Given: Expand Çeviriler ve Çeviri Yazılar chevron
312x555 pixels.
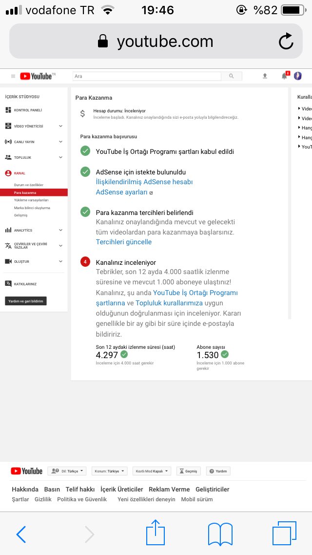Looking at the screenshot, I should pyautogui.click(x=60, y=246).
